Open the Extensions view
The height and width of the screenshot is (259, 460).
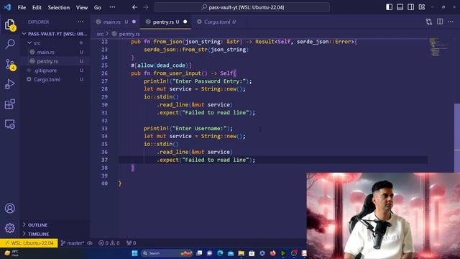pos(10,104)
